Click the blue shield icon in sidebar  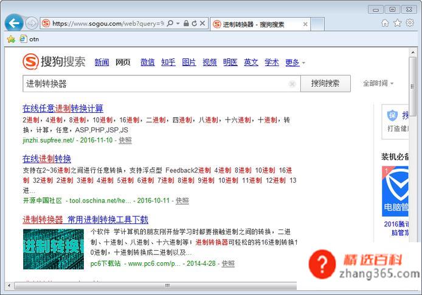[392, 115]
